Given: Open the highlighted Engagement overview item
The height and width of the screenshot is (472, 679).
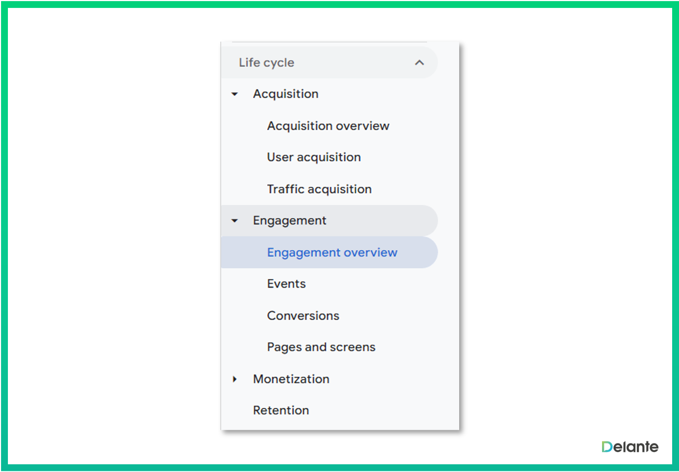Looking at the screenshot, I should (332, 252).
